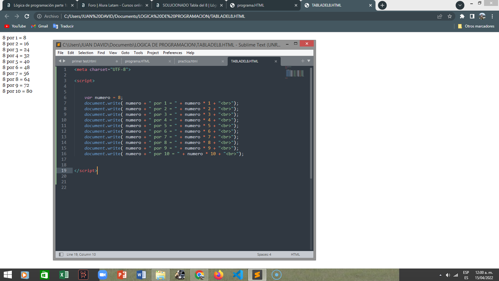The image size is (499, 281).
Task: Open the Tools menu in Sublime Text
Action: point(138,53)
